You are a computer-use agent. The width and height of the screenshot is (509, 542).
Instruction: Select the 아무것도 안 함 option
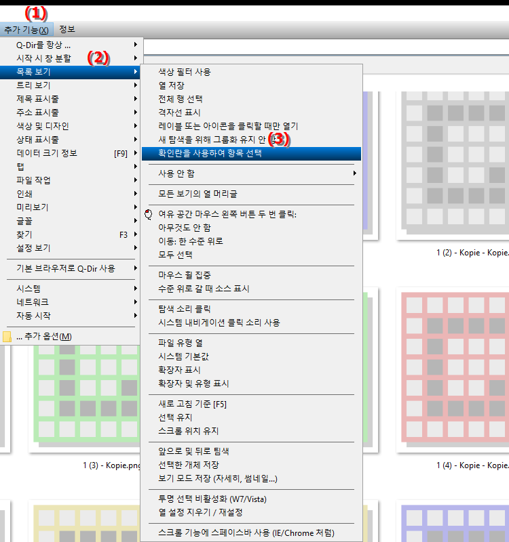click(x=251, y=228)
